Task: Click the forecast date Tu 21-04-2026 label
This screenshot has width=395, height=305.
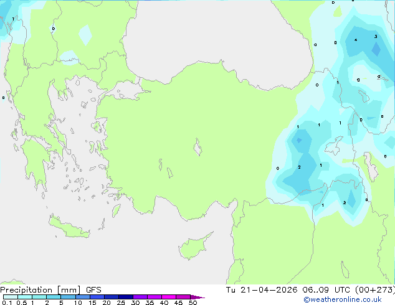Action: click(262, 290)
